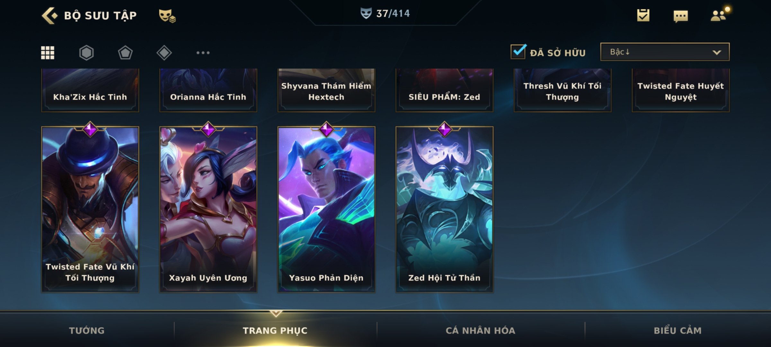Open Zed Hội Tử Thần skin card

click(x=444, y=209)
